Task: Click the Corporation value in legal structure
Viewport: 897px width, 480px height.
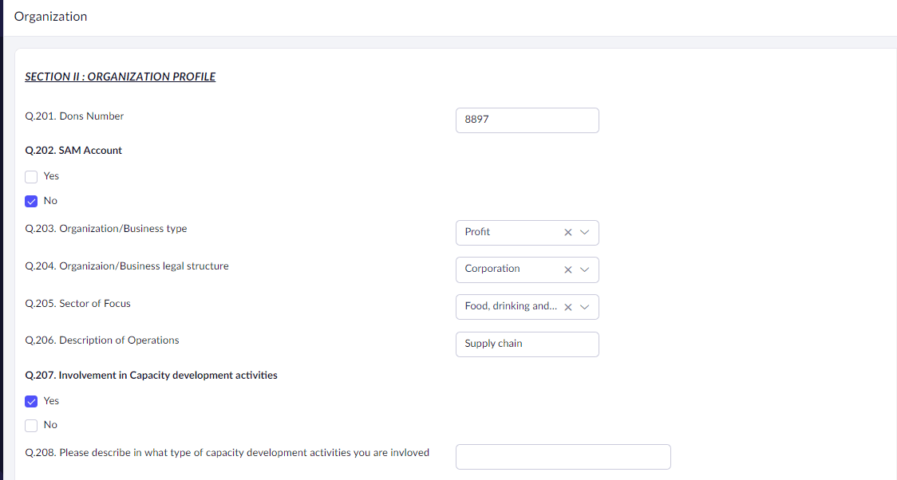Action: click(492, 269)
